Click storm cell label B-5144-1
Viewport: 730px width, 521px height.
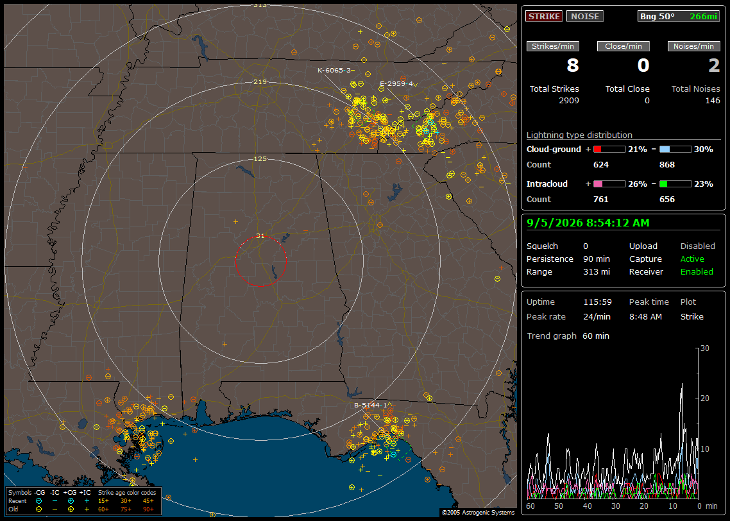coord(373,405)
